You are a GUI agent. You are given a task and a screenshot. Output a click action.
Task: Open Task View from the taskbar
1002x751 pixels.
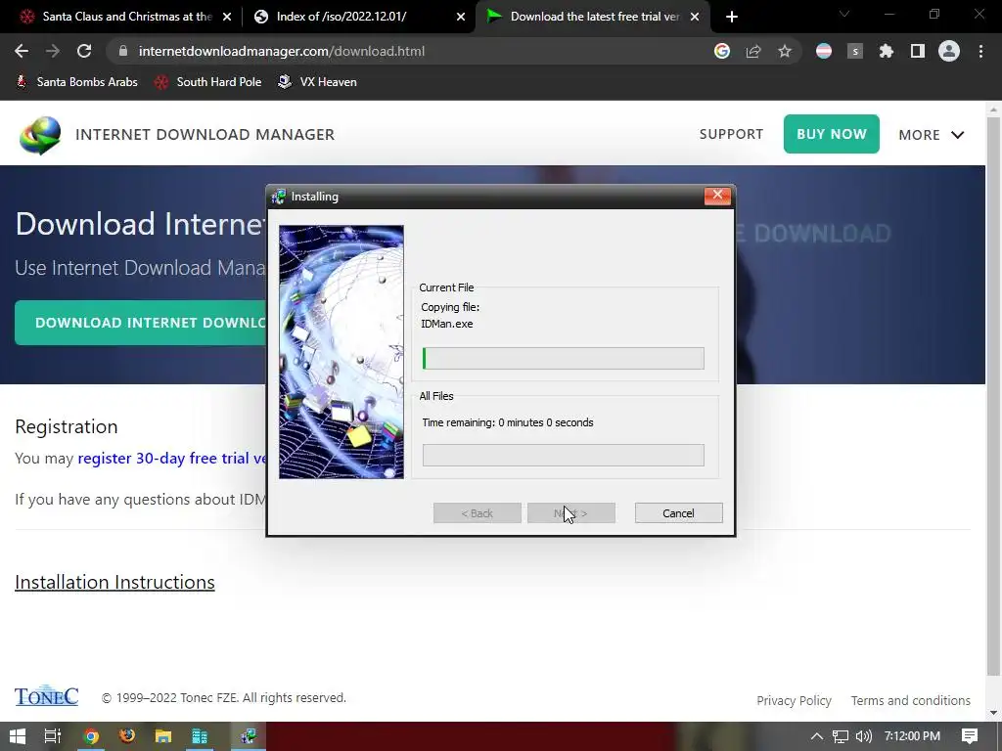click(x=53, y=736)
